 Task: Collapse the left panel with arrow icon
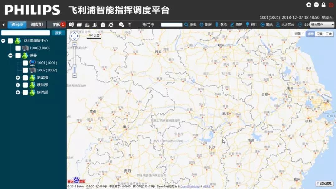coord(3,25)
